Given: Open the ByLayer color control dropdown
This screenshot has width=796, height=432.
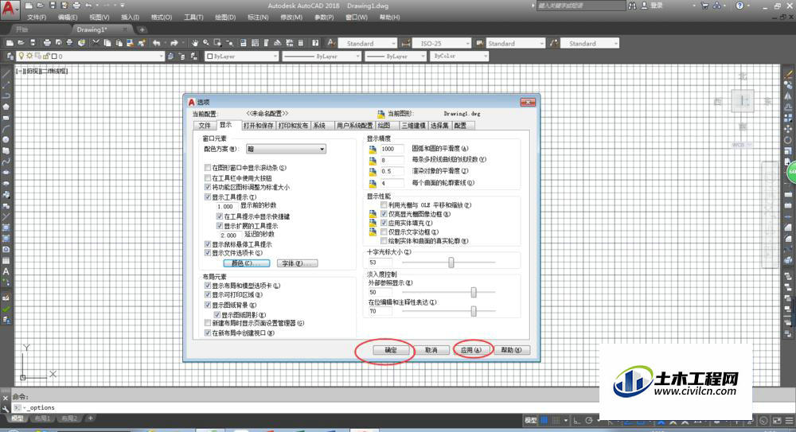Looking at the screenshot, I should click(242, 56).
